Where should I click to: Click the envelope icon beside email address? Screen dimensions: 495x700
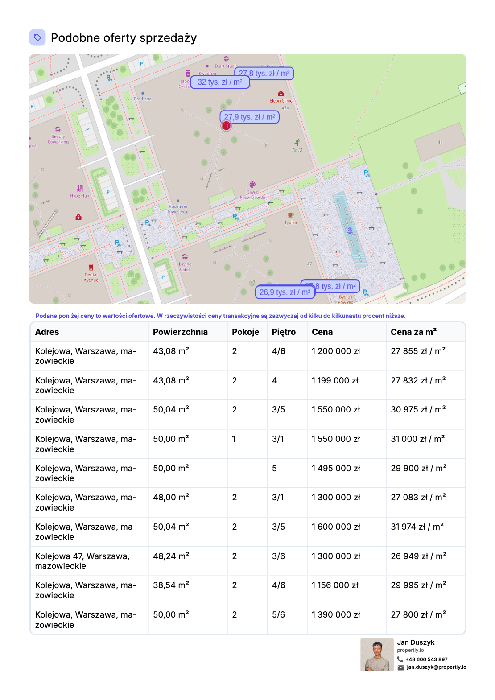(400, 667)
